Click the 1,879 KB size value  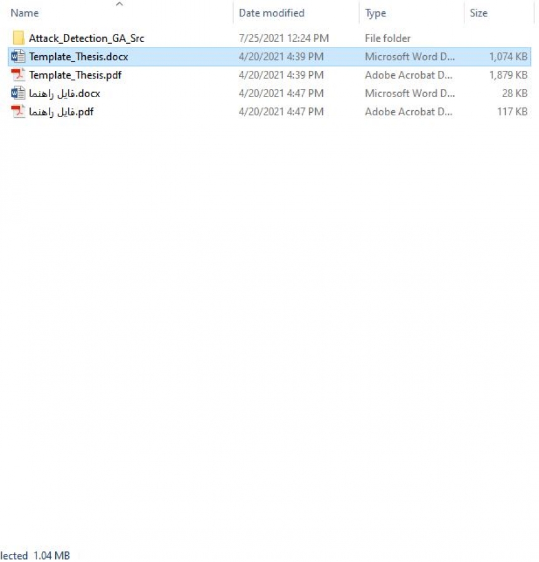point(508,75)
